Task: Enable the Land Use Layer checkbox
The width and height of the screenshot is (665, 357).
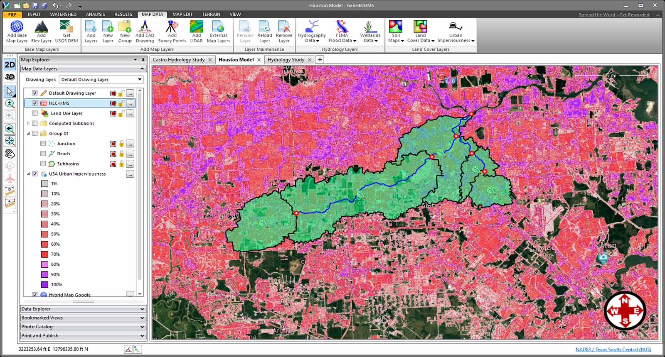Action: 35,113
